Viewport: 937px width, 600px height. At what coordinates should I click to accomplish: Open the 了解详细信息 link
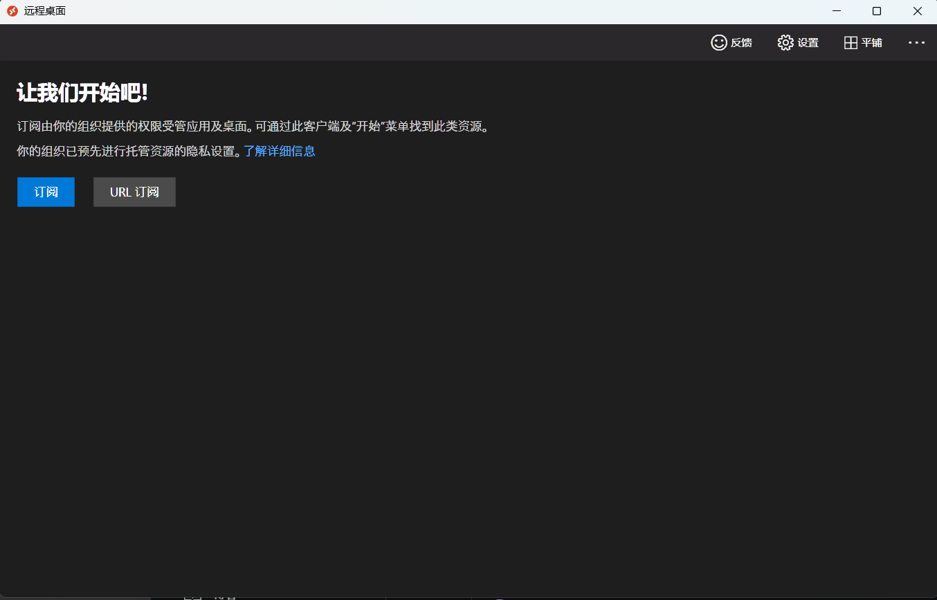(x=280, y=151)
